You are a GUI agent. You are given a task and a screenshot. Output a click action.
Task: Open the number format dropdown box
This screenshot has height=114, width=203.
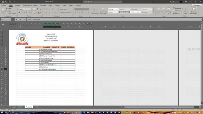coord(82,9)
